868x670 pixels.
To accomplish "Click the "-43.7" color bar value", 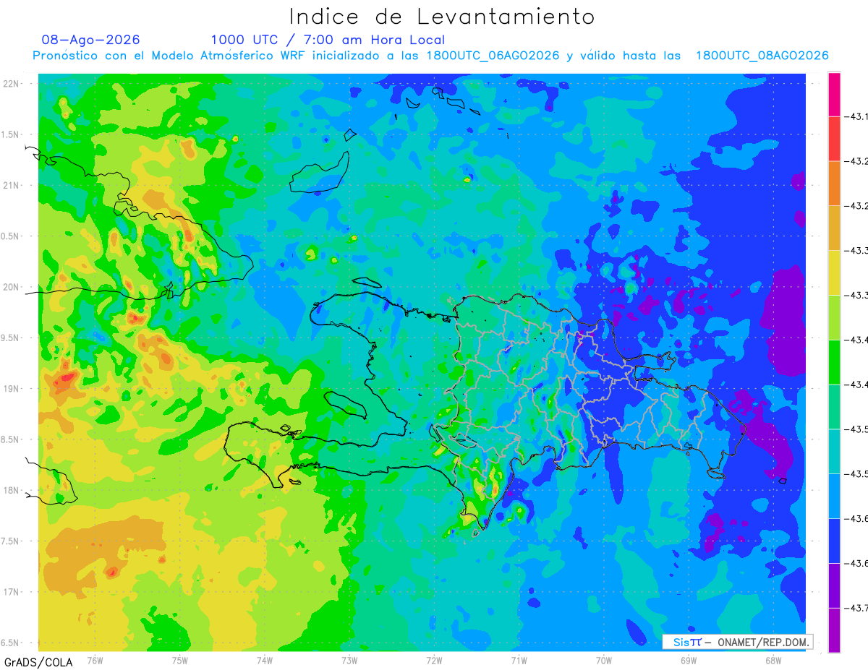I will (x=856, y=609).
